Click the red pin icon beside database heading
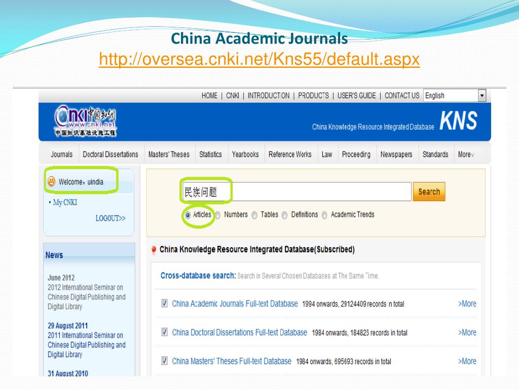 (x=154, y=250)
